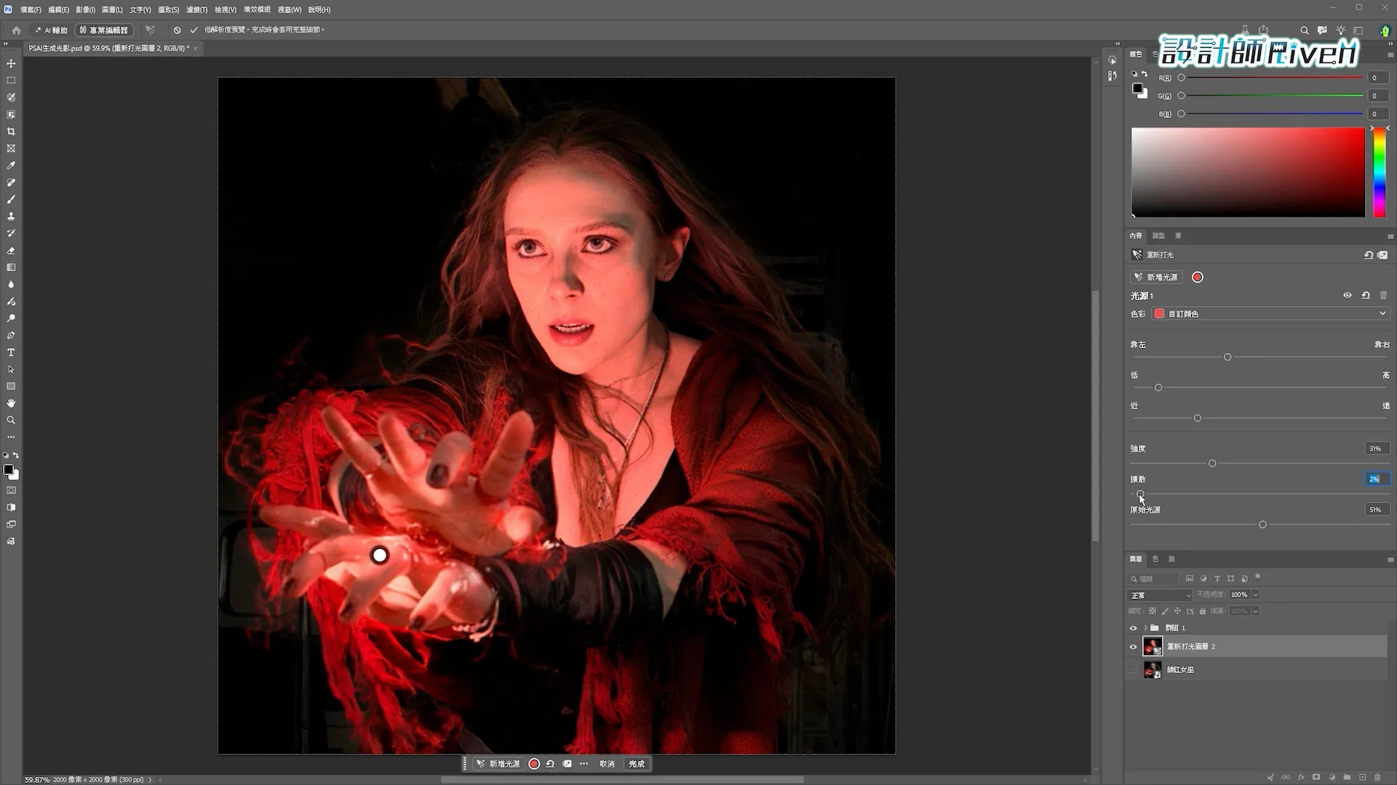
Task: Click the 強度 intensity slider handle
Action: click(x=1212, y=464)
